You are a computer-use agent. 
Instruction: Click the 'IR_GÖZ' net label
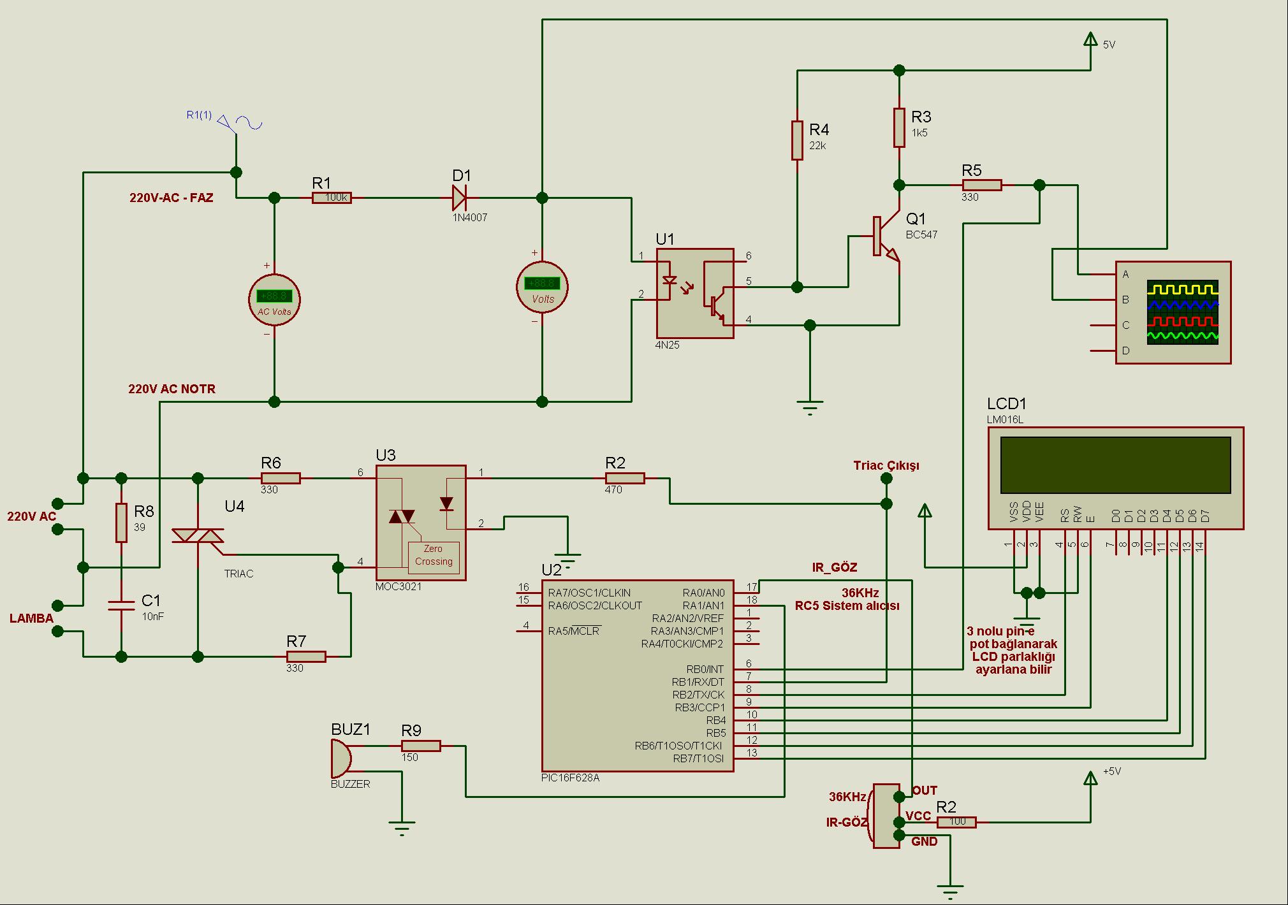click(x=834, y=567)
